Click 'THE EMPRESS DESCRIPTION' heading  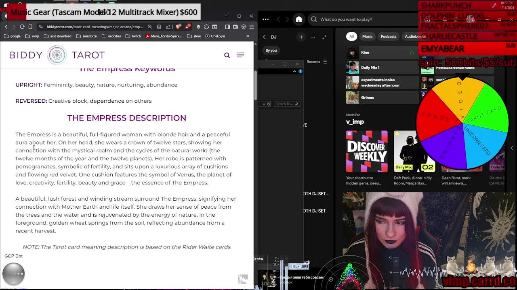(x=127, y=118)
